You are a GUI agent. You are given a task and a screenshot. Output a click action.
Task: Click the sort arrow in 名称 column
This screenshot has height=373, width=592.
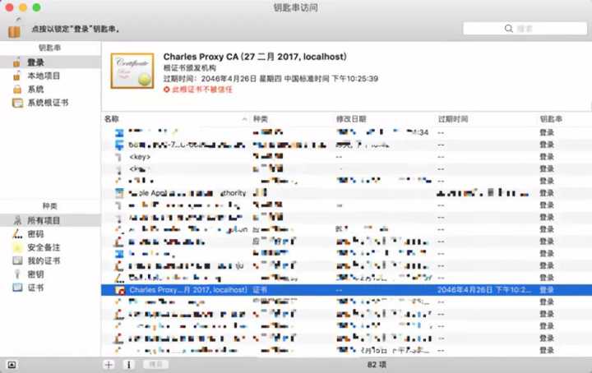click(x=244, y=119)
